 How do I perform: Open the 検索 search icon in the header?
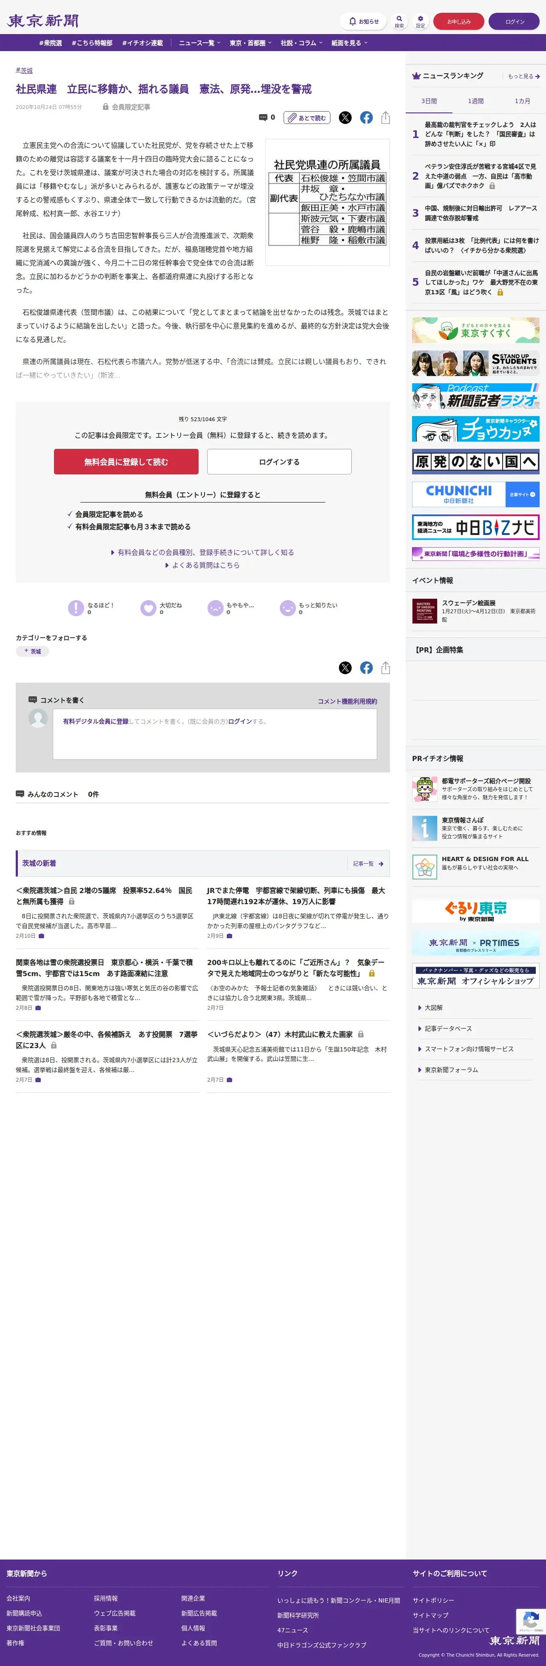399,21
